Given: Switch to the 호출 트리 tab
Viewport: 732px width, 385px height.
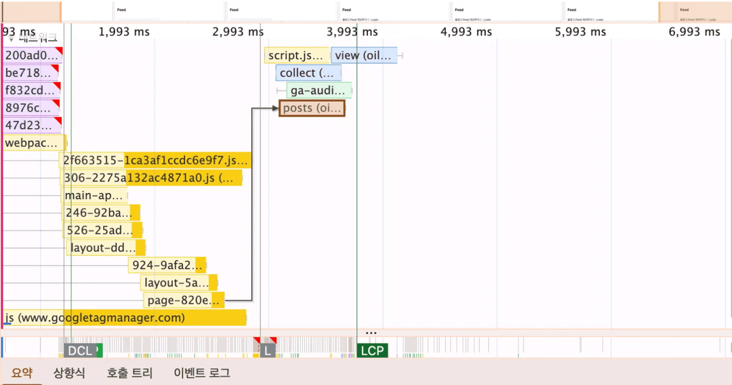Looking at the screenshot, I should [129, 373].
